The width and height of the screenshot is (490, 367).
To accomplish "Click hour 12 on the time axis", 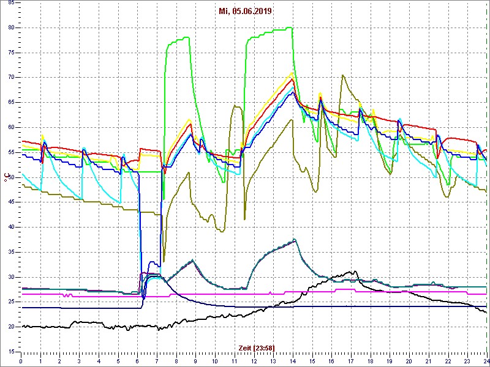I will tap(254, 361).
